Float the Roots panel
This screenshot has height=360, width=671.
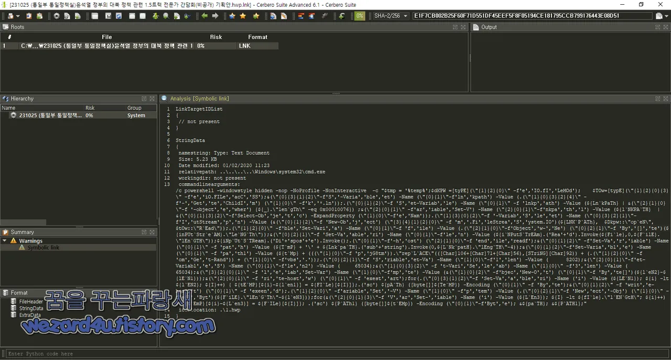455,27
